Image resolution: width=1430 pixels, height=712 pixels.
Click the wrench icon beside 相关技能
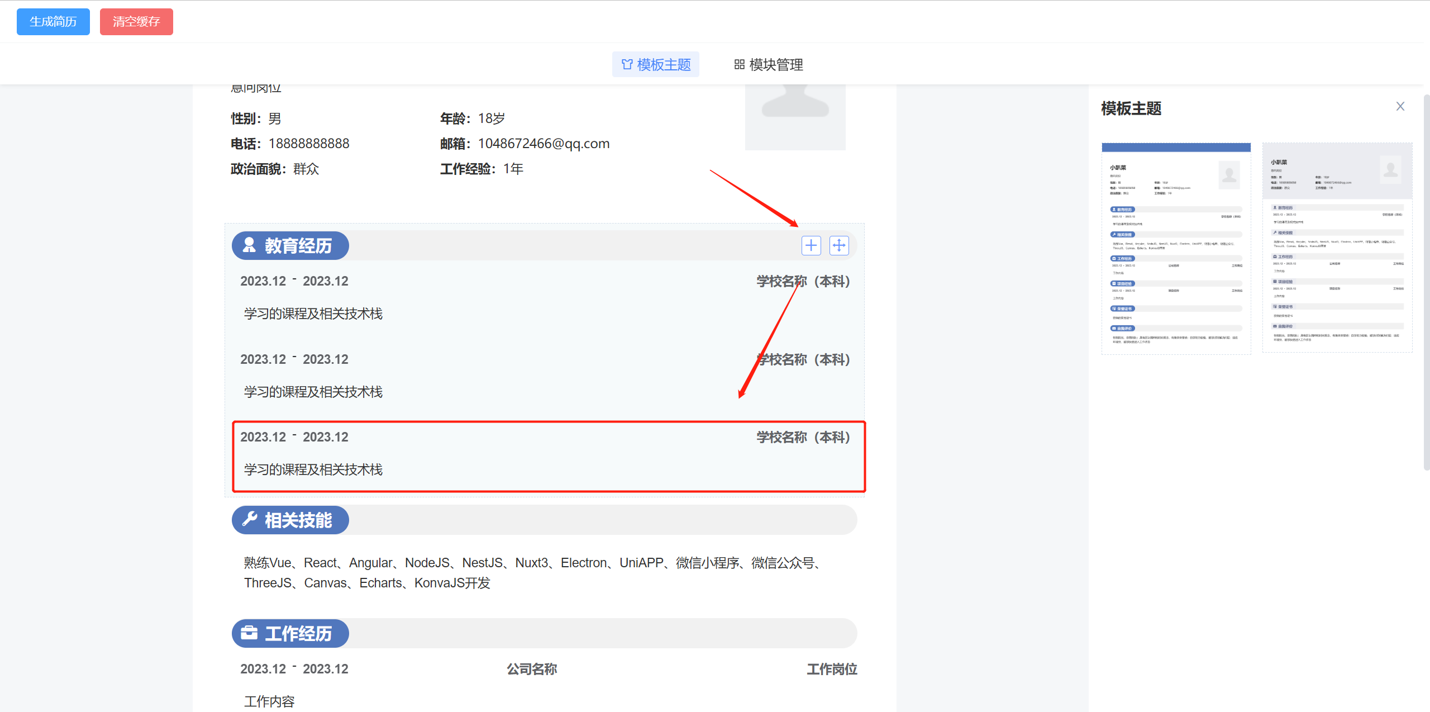pyautogui.click(x=249, y=519)
